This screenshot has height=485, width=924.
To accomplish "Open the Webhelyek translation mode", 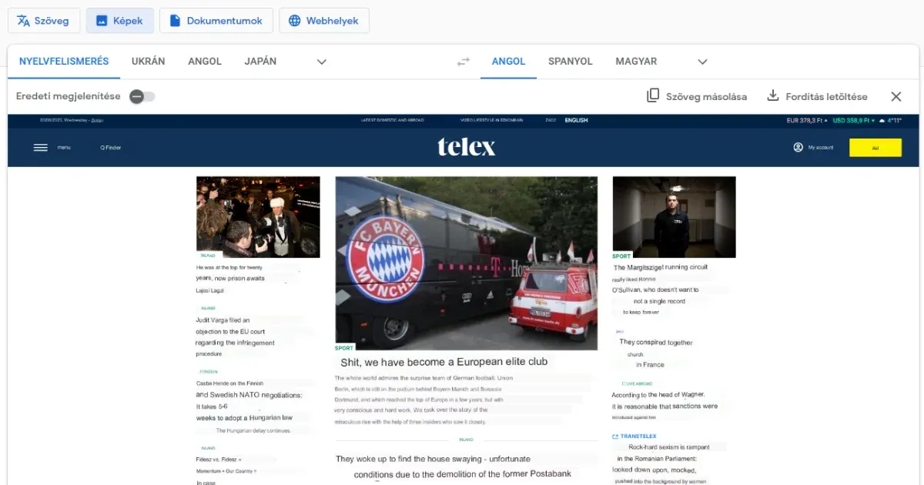I will 323,21.
